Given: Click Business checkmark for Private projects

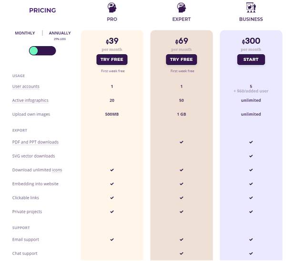Looking at the screenshot, I should point(251,211).
